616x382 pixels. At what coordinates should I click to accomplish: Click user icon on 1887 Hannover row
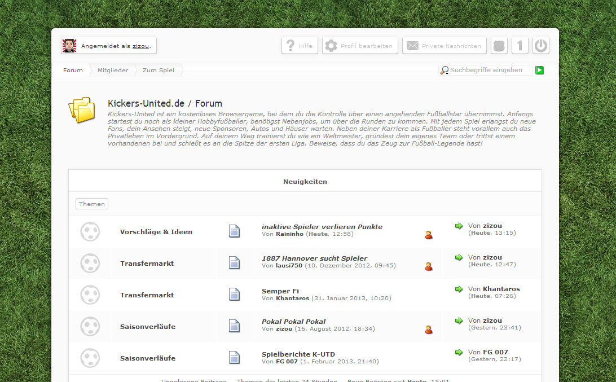[x=429, y=266]
